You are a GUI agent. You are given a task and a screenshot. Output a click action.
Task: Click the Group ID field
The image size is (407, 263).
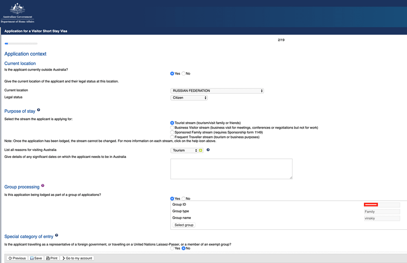382,205
